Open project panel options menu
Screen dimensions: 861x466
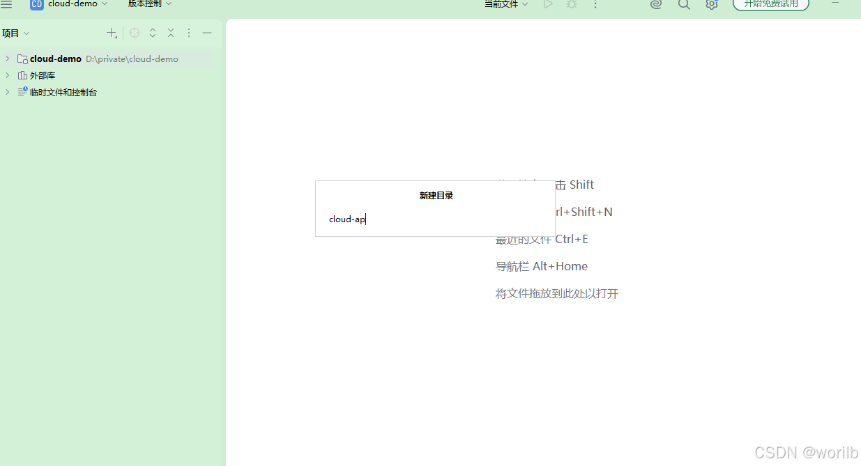tap(189, 33)
